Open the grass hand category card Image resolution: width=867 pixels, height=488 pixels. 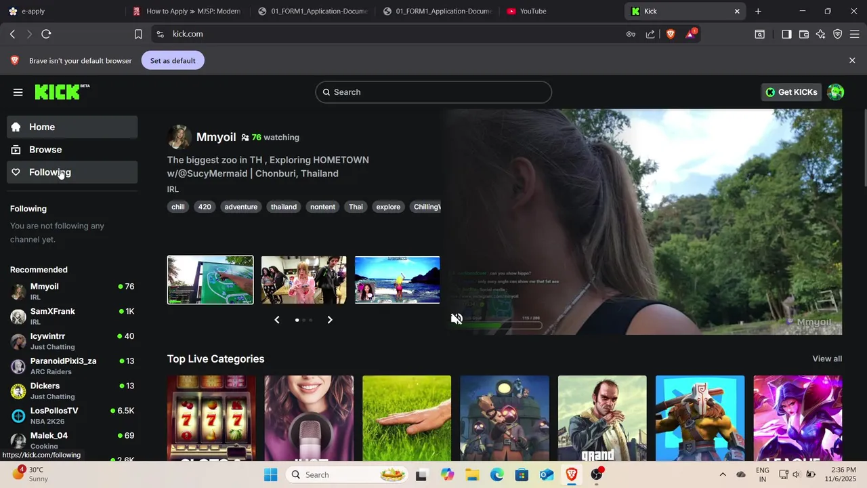pyautogui.click(x=406, y=418)
